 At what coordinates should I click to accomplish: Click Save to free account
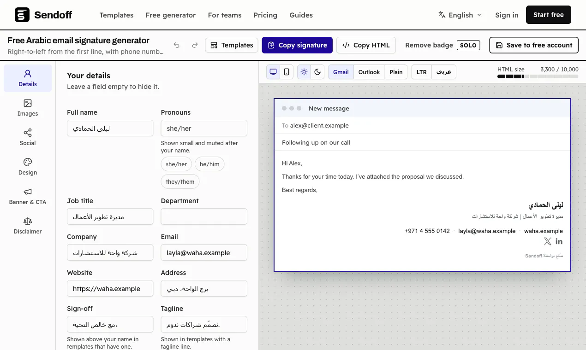click(534, 45)
